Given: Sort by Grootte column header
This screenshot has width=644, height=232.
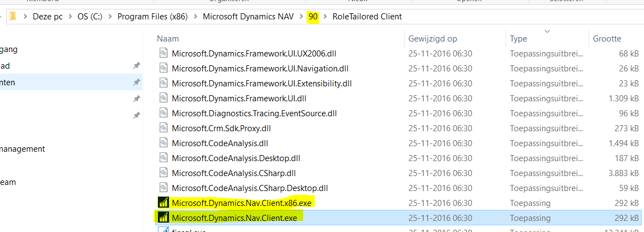Looking at the screenshot, I should click(607, 39).
